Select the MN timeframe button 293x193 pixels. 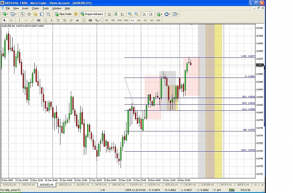[158, 20]
